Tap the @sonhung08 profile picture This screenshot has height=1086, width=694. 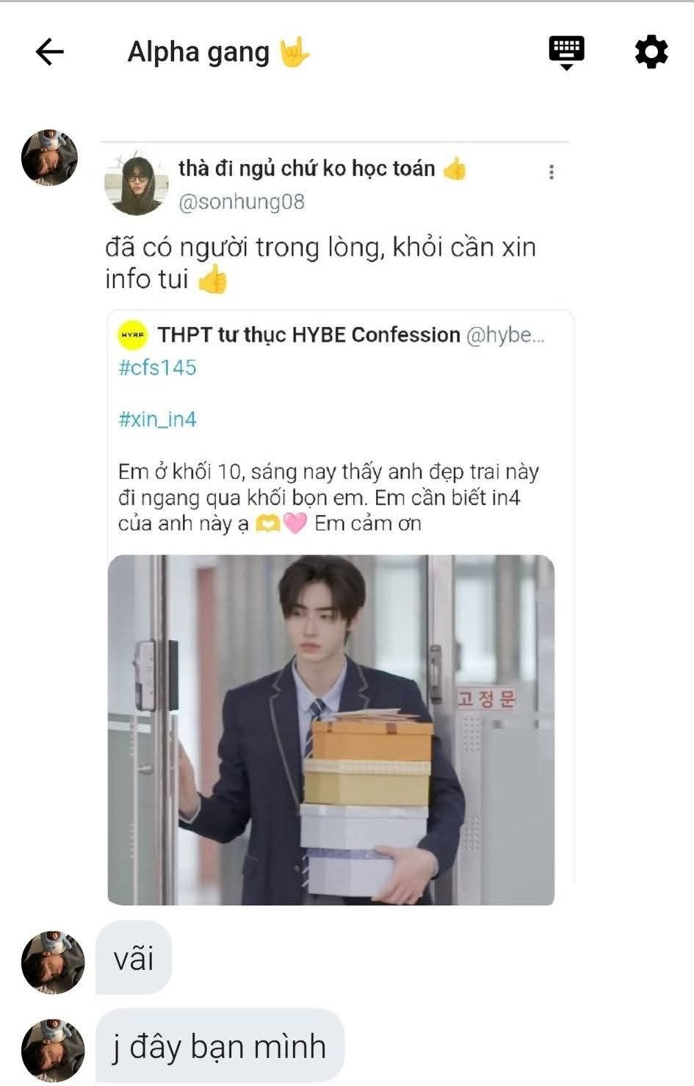136,184
